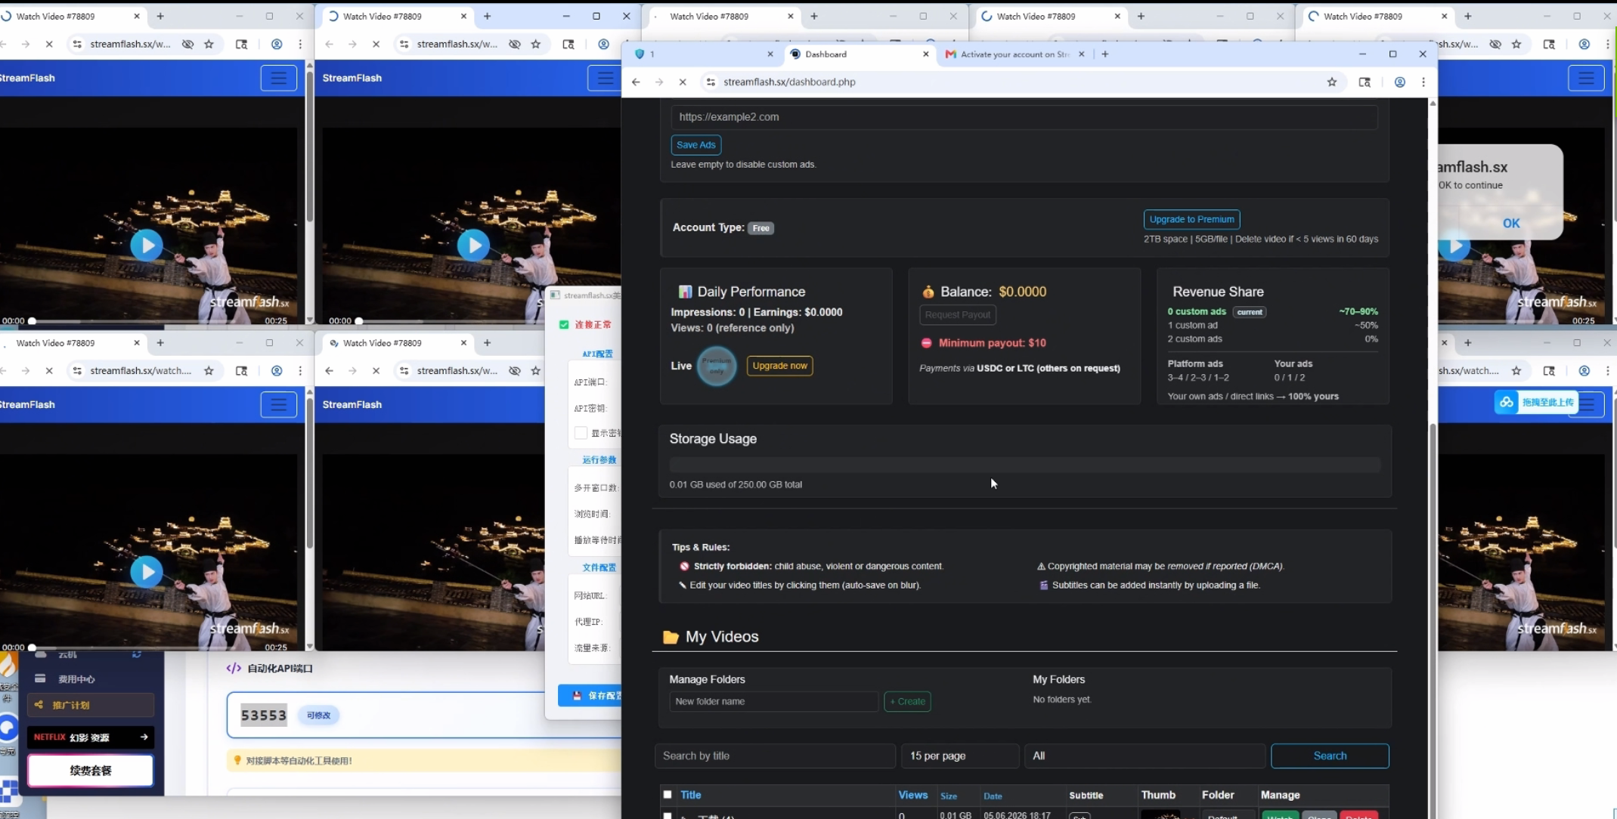
Task: Sort videos by the Size column
Action: pyautogui.click(x=949, y=796)
